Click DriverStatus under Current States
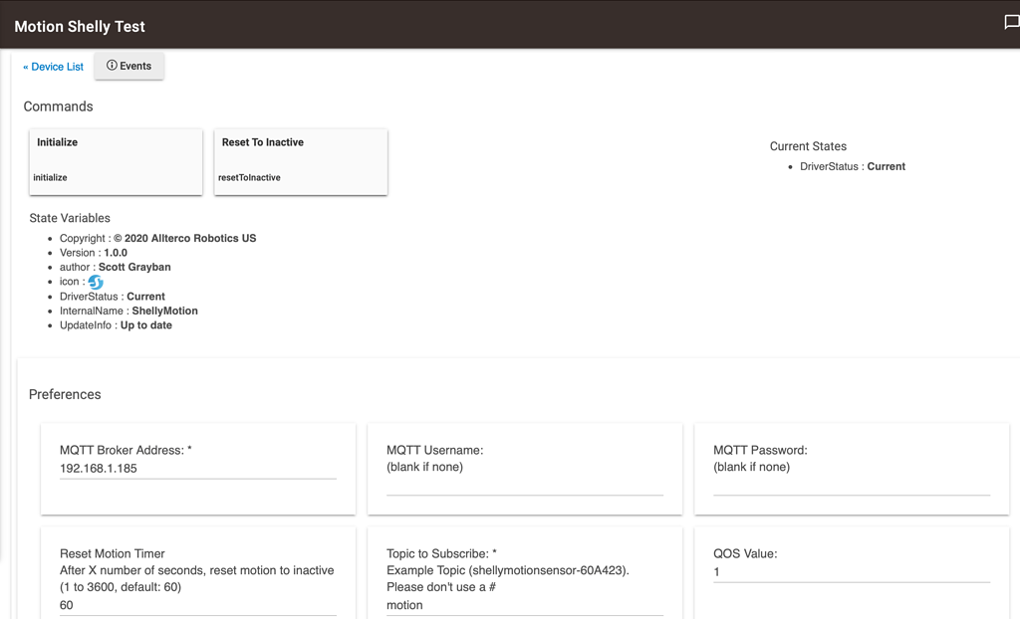Viewport: 1020px width, 619px height. tap(855, 166)
